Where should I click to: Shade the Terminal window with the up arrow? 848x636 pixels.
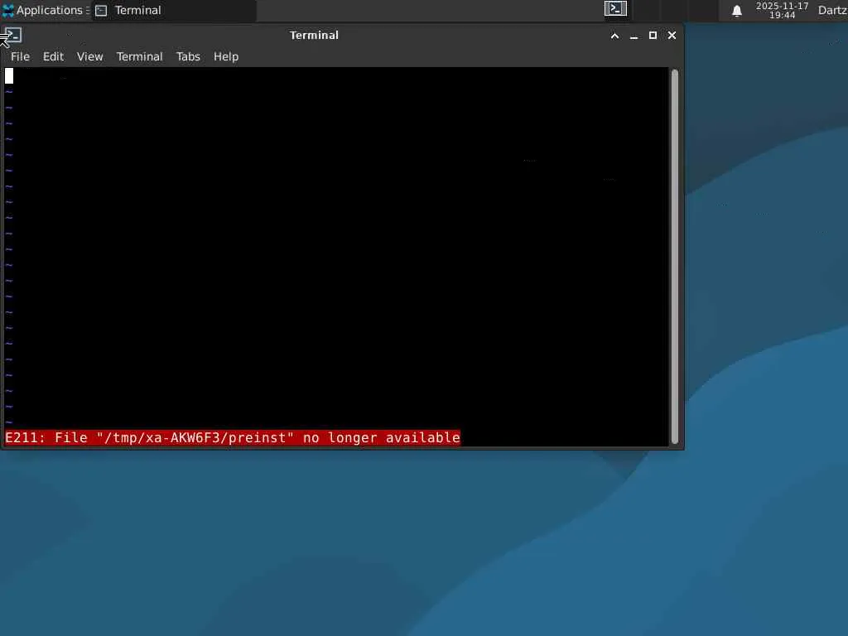click(x=615, y=36)
